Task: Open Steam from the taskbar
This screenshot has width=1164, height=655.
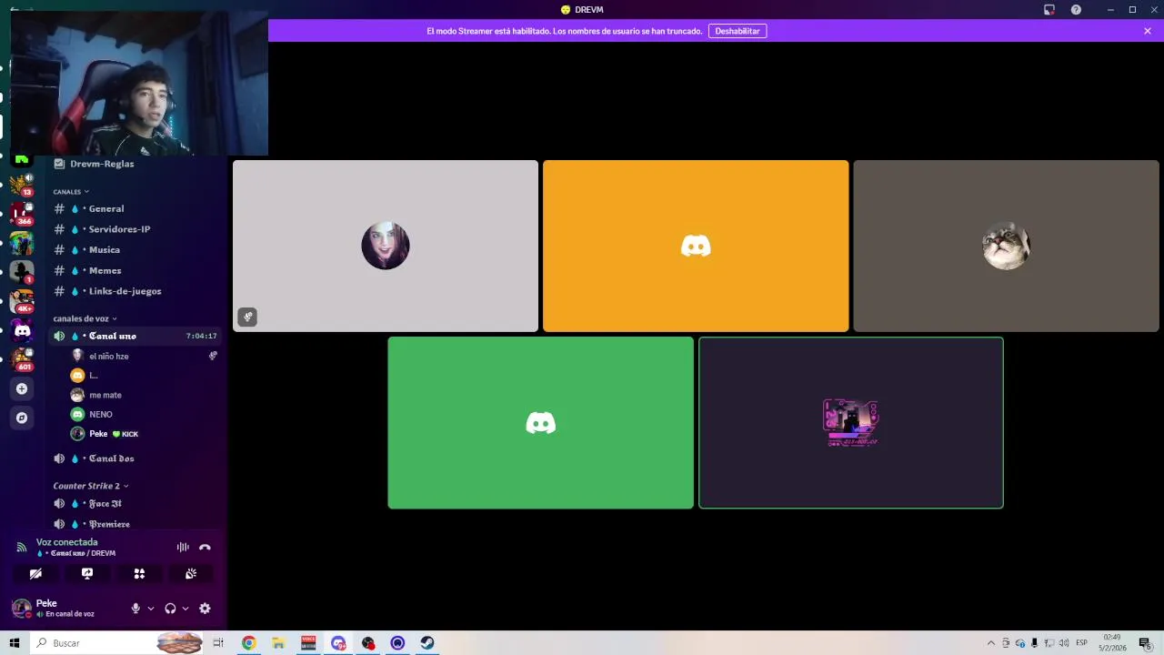Action: coord(426,643)
